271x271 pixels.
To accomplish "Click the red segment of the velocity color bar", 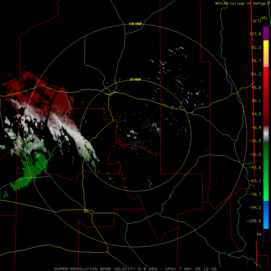I will point(266,96).
